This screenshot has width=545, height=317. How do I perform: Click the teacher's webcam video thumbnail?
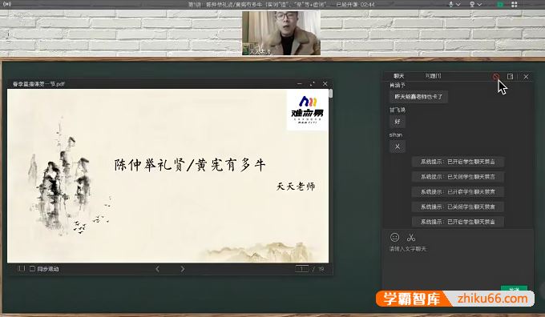(281, 33)
